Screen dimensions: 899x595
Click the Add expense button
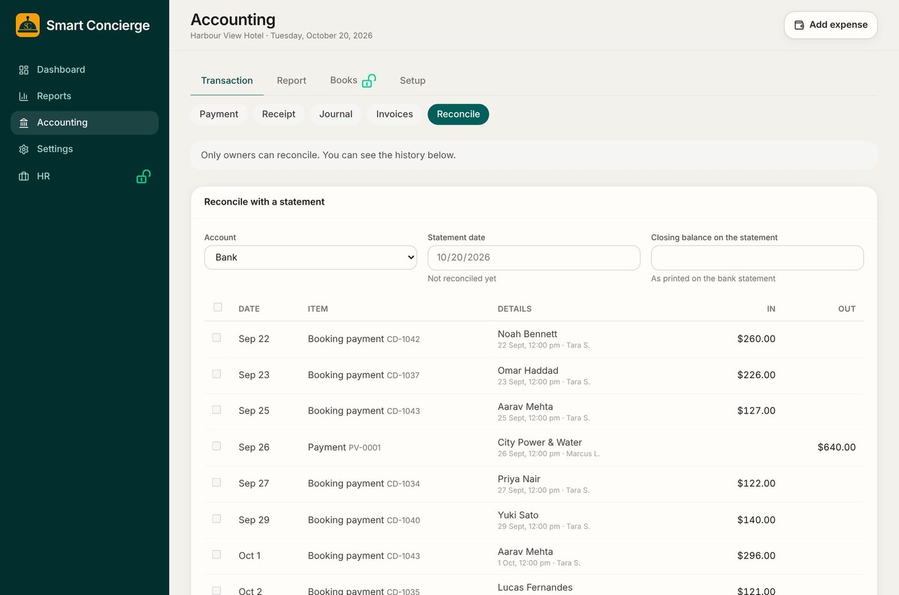831,25
